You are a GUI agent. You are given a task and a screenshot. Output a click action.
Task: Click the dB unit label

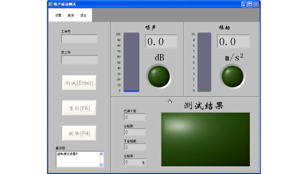pos(159,57)
